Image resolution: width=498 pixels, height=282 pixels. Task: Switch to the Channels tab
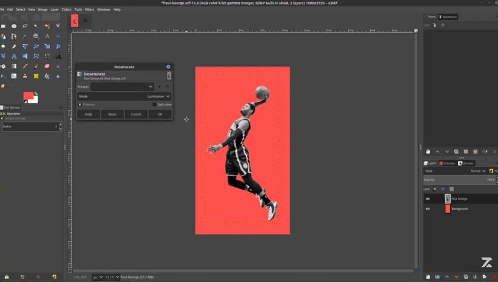tap(447, 163)
